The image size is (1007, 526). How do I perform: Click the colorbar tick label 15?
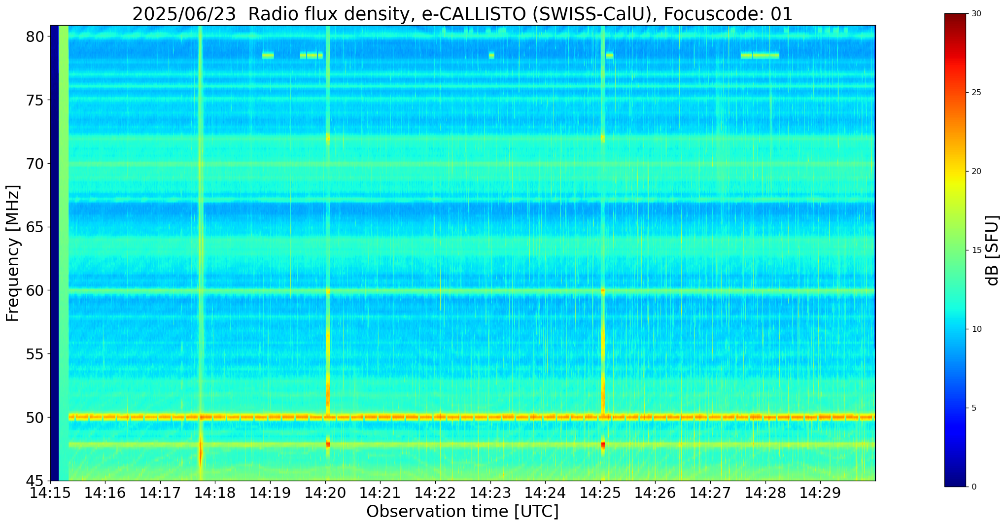[976, 250]
